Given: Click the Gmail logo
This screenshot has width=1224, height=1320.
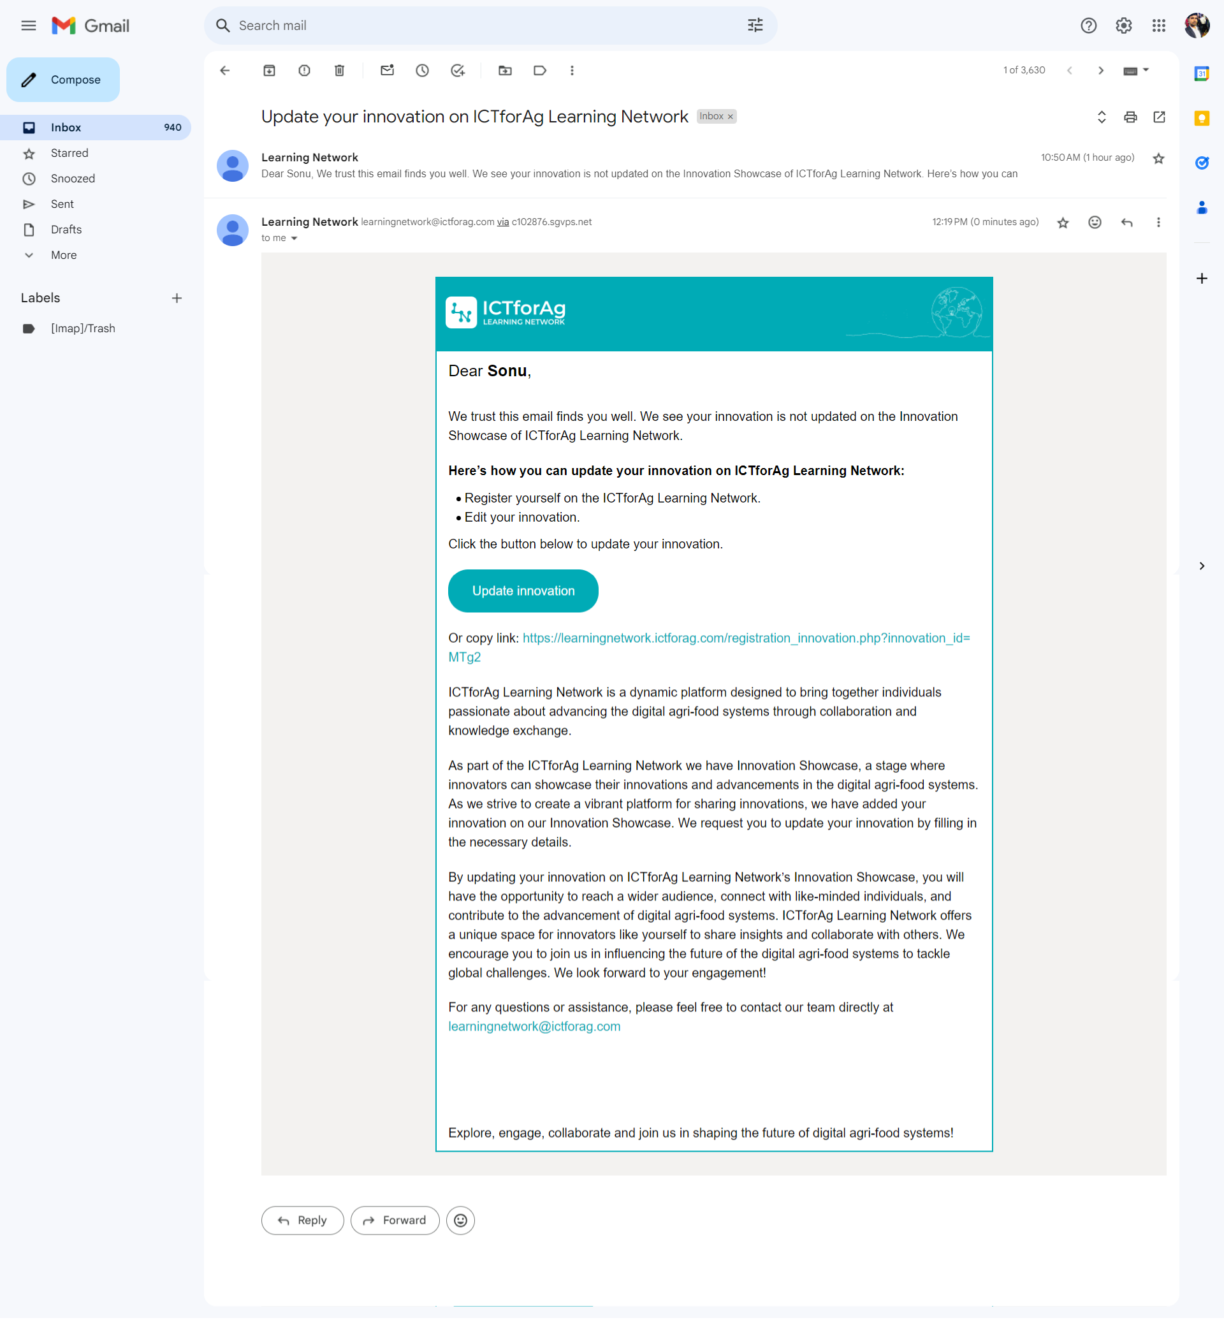Looking at the screenshot, I should pyautogui.click(x=91, y=26).
